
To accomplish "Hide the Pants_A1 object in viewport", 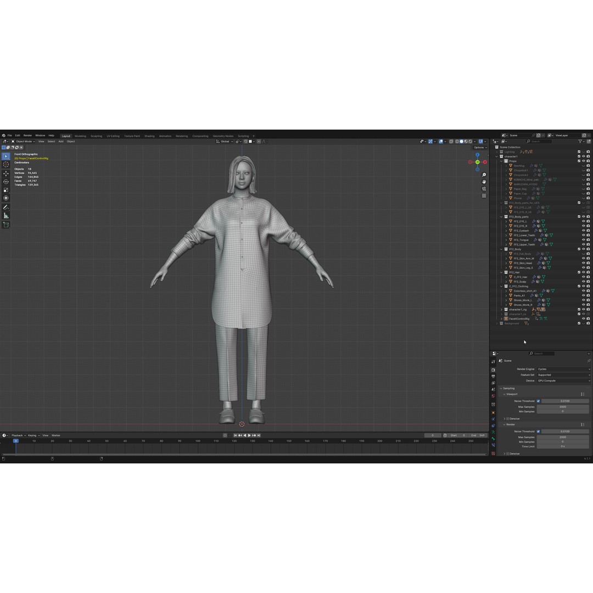I will coord(584,295).
